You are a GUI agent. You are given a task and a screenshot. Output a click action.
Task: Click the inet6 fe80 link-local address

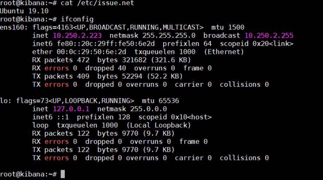pos(106,44)
